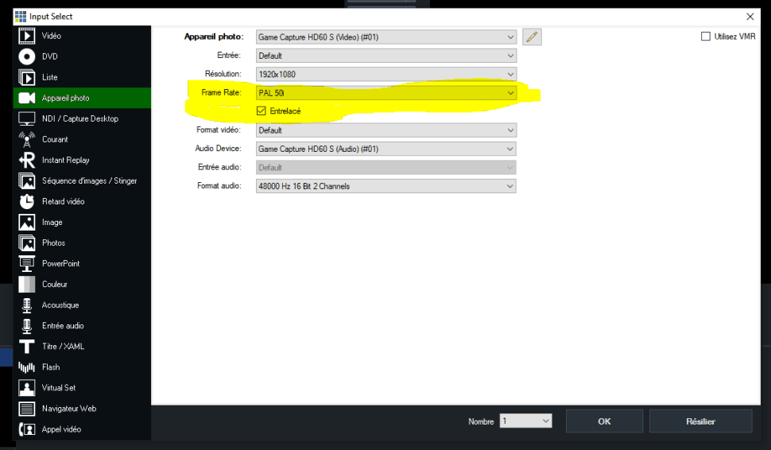
Task: Open the Nombre count selector
Action: tap(525, 421)
